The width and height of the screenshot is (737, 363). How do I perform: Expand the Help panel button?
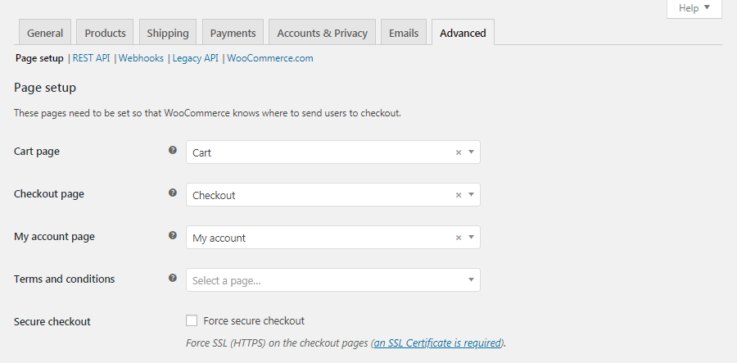coord(694,8)
